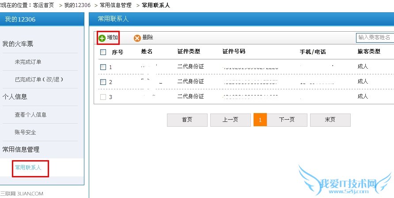Click 成人 passenger type in row 3
This screenshot has height=198, width=394.
[x=363, y=96]
